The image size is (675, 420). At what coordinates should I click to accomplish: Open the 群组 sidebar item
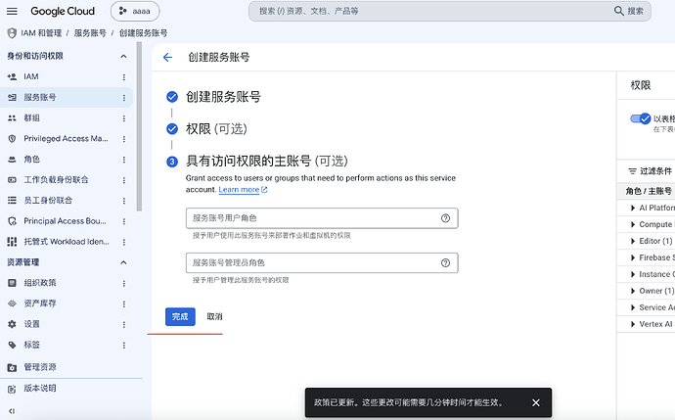(31, 118)
